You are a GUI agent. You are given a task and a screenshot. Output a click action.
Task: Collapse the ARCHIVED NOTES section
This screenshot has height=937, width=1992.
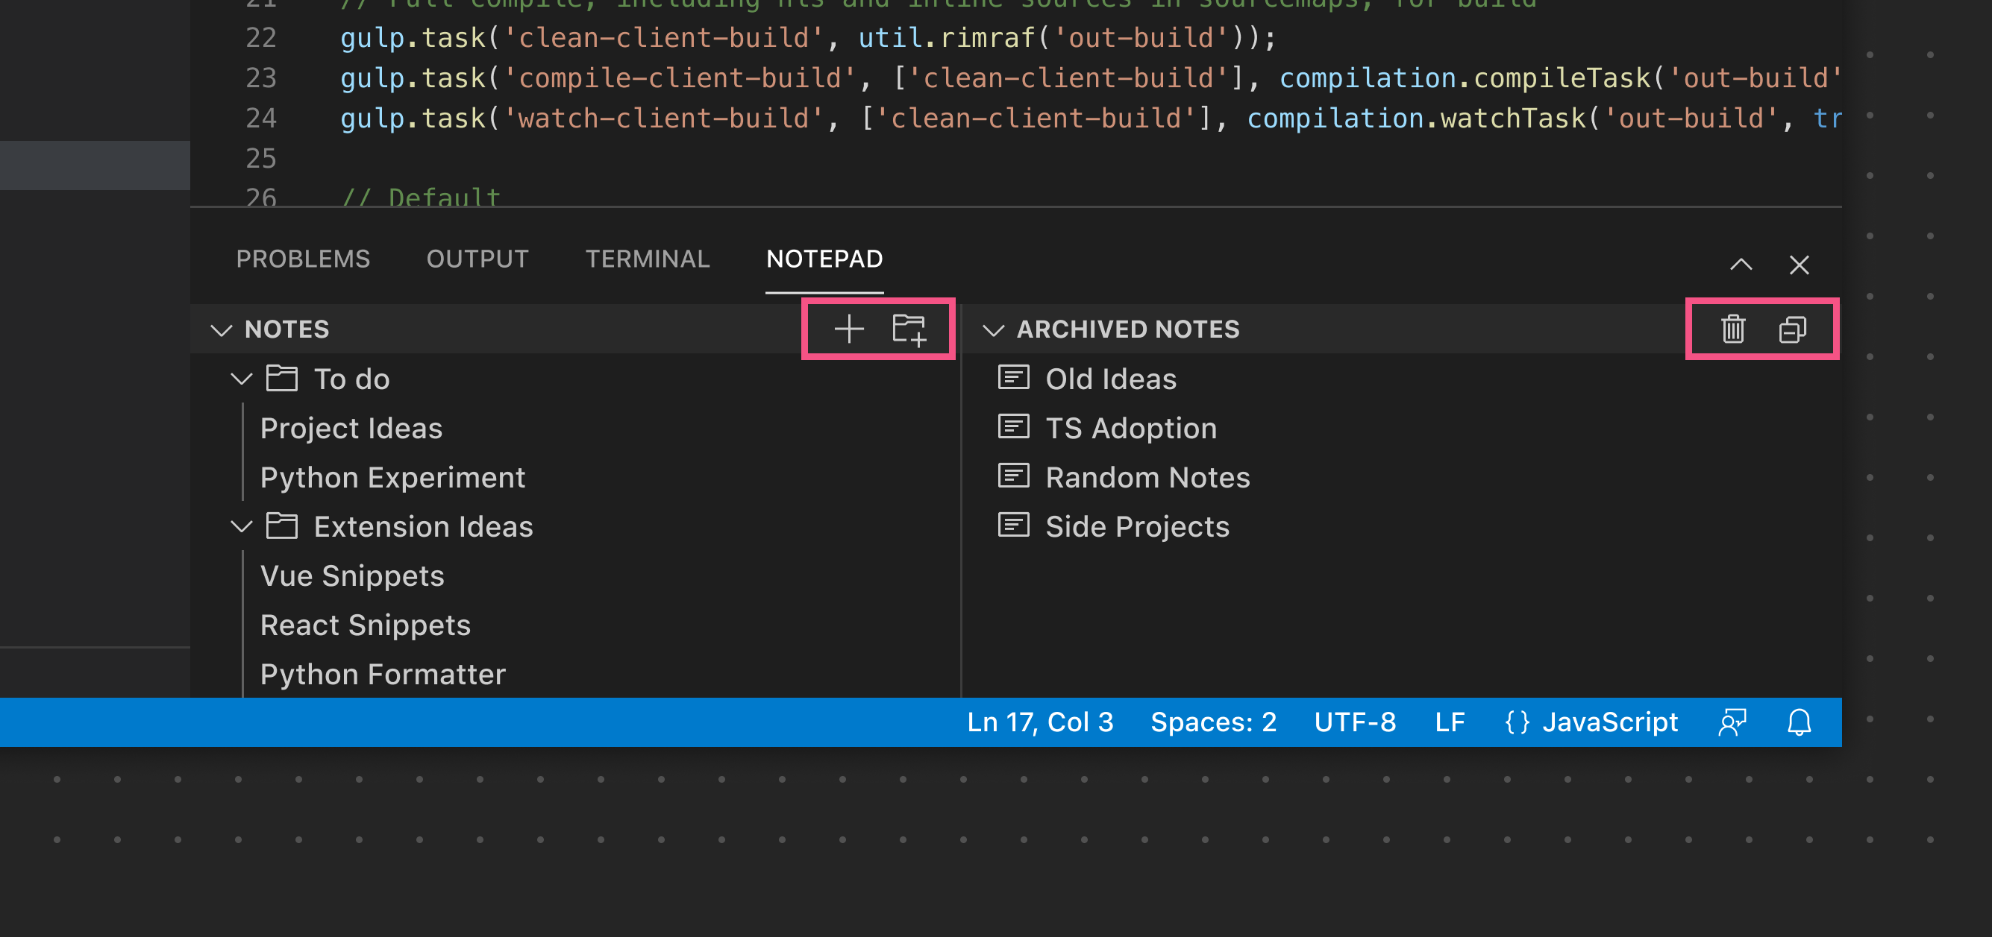994,329
